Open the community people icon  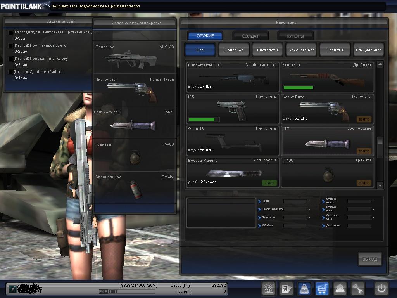point(340,289)
